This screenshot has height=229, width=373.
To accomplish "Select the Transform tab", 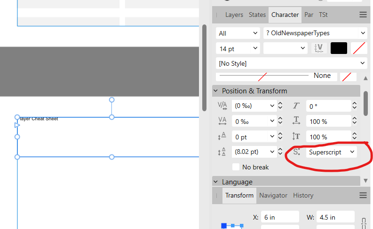I will (239, 196).
